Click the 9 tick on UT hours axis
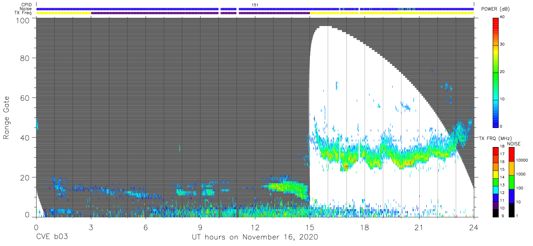This screenshot has width=533, height=246. (x=200, y=227)
